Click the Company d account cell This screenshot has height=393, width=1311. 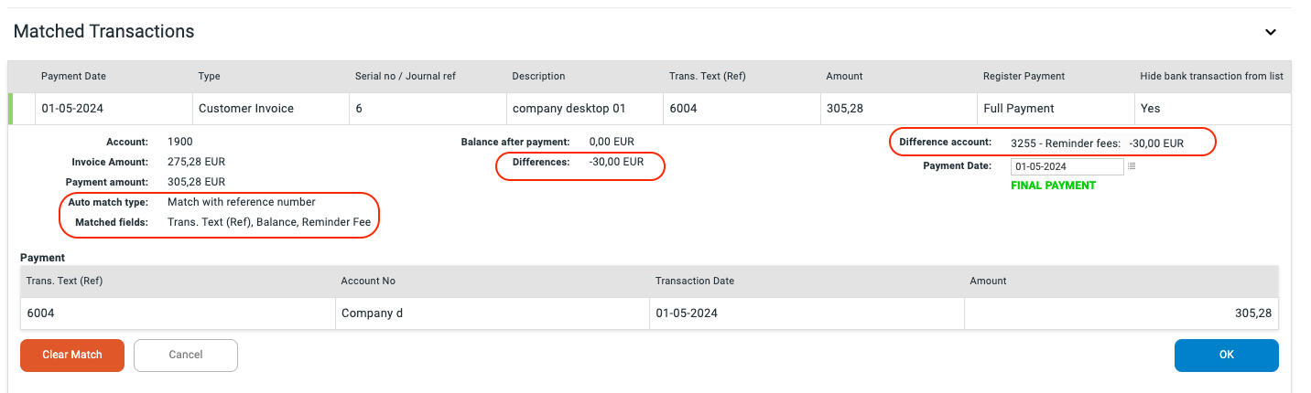(373, 313)
